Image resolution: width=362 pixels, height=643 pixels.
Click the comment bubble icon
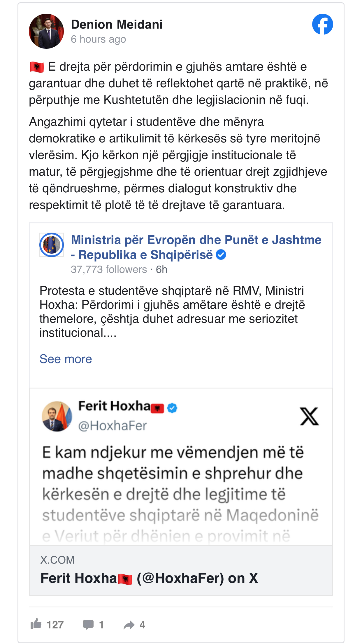88,624
